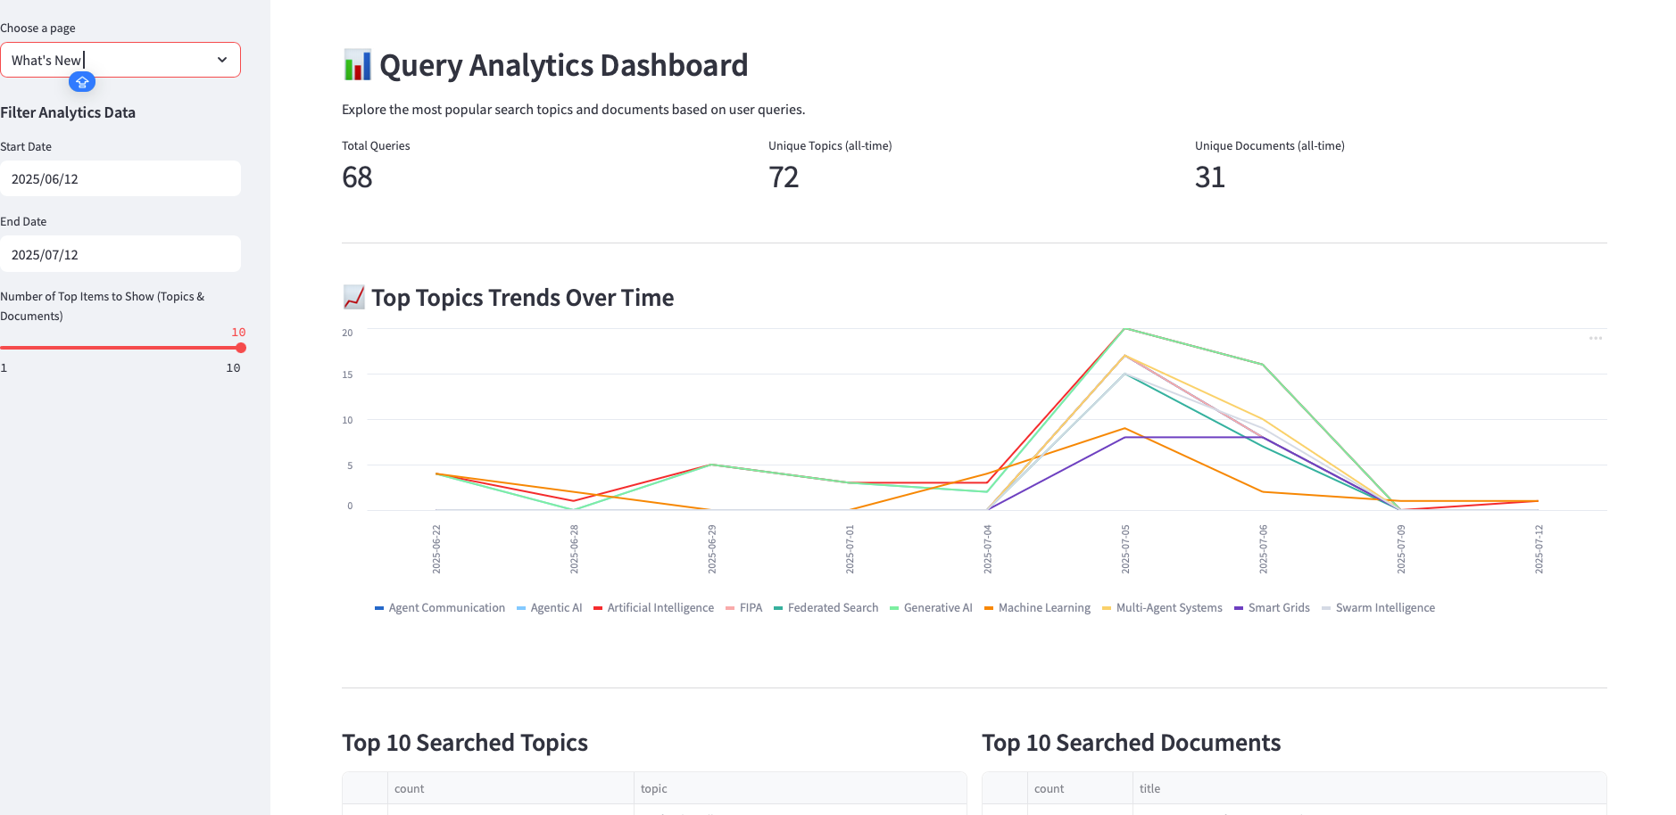
Task: Toggle Swarm Intelligence legend item
Action: pyautogui.click(x=1378, y=608)
